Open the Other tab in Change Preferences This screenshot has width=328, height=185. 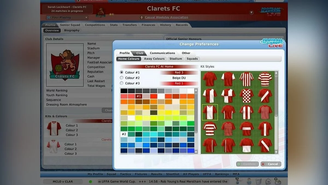186,53
